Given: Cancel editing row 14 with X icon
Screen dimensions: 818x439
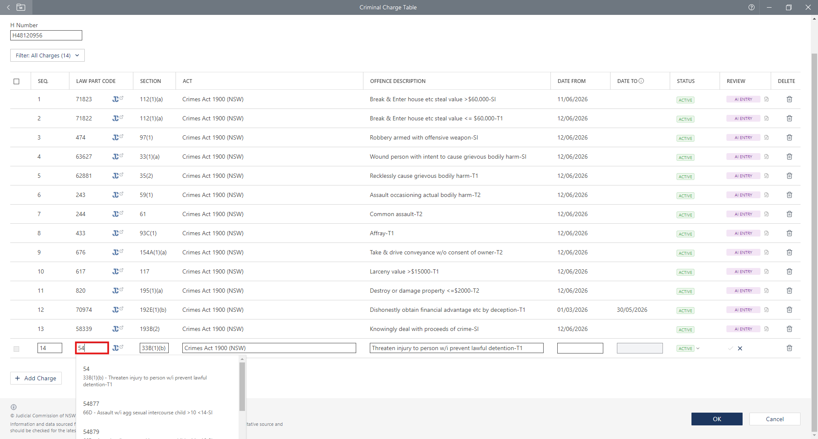Looking at the screenshot, I should [740, 348].
